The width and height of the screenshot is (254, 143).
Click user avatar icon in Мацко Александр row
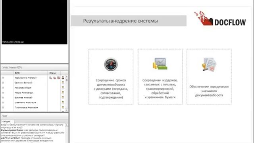pos(63,93)
